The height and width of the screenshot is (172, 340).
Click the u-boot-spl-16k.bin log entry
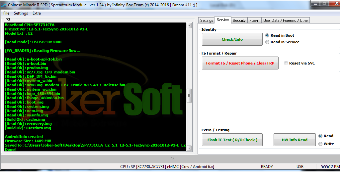click(33, 59)
